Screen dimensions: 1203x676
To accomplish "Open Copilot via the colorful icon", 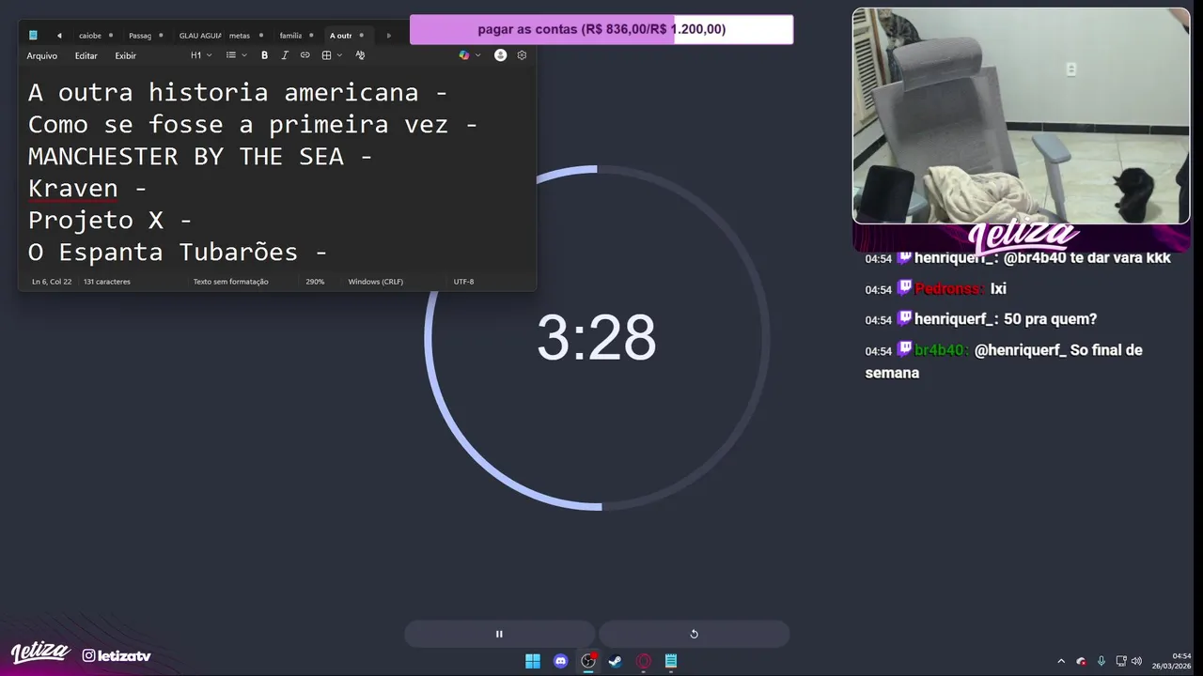I will 464,55.
